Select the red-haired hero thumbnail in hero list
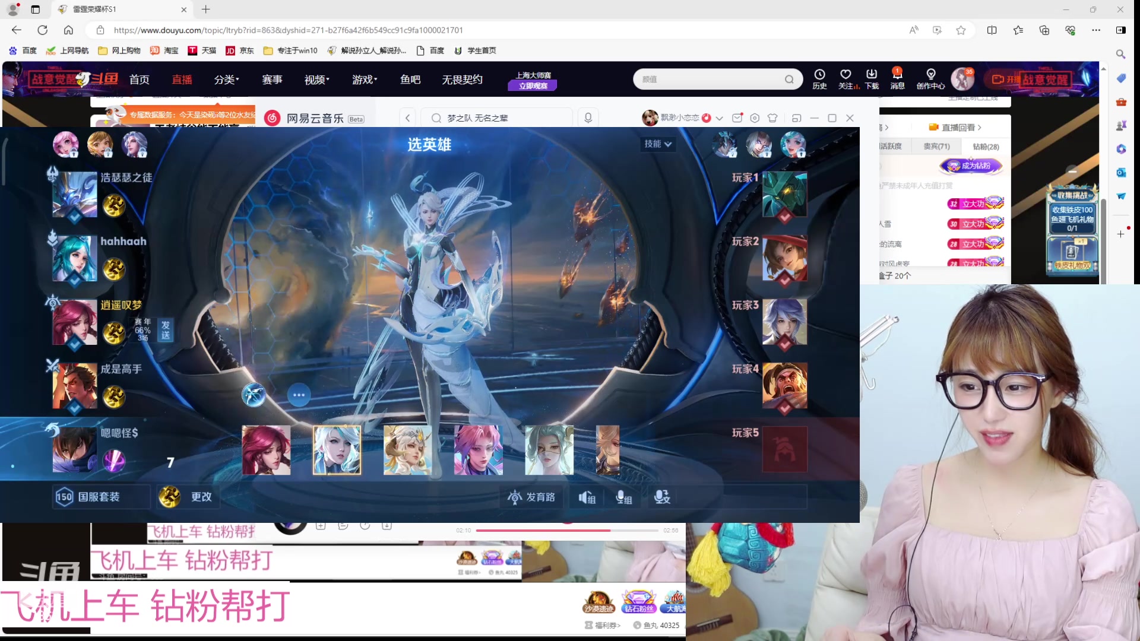 tap(266, 450)
